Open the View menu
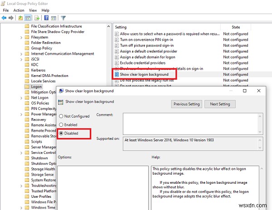 coord(33,10)
